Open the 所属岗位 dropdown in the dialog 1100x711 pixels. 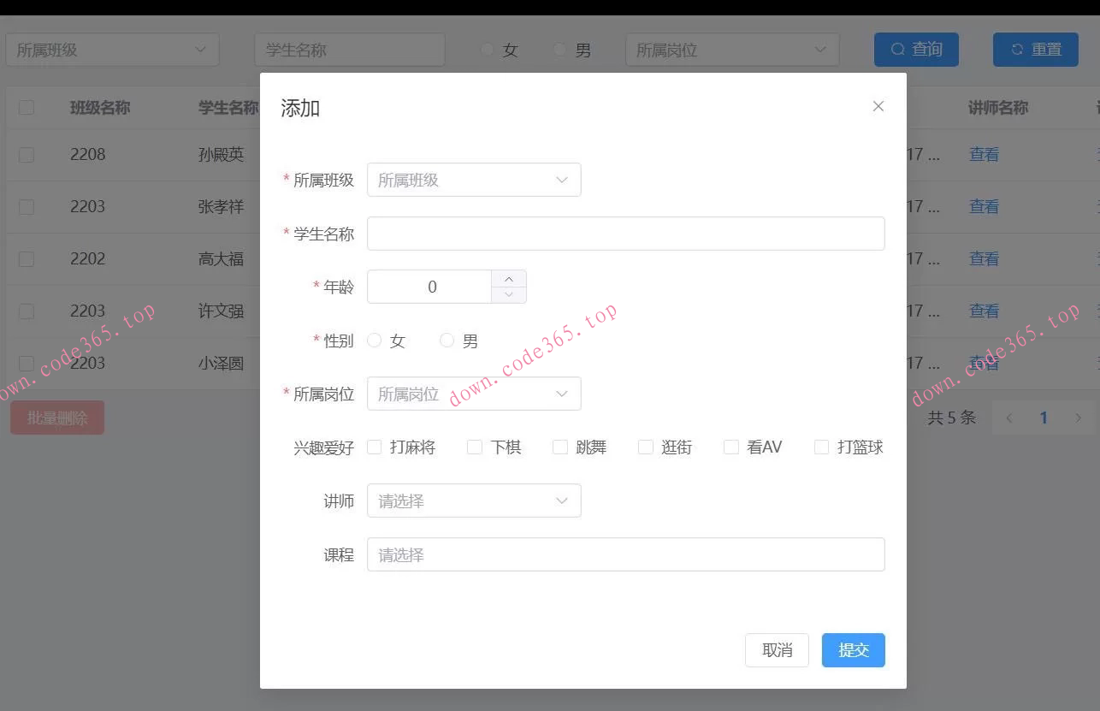pyautogui.click(x=474, y=394)
